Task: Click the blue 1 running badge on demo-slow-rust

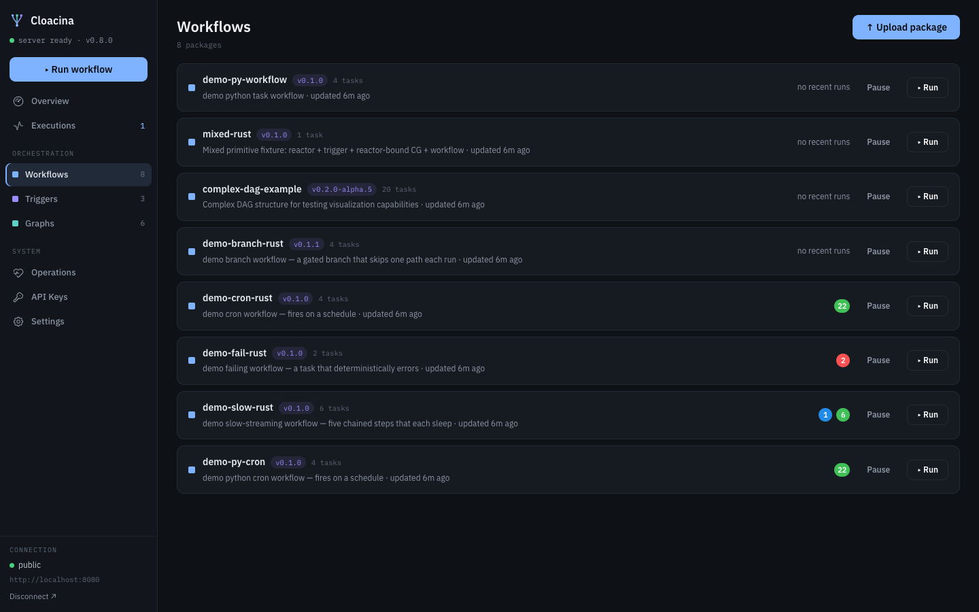Action: coord(825,415)
